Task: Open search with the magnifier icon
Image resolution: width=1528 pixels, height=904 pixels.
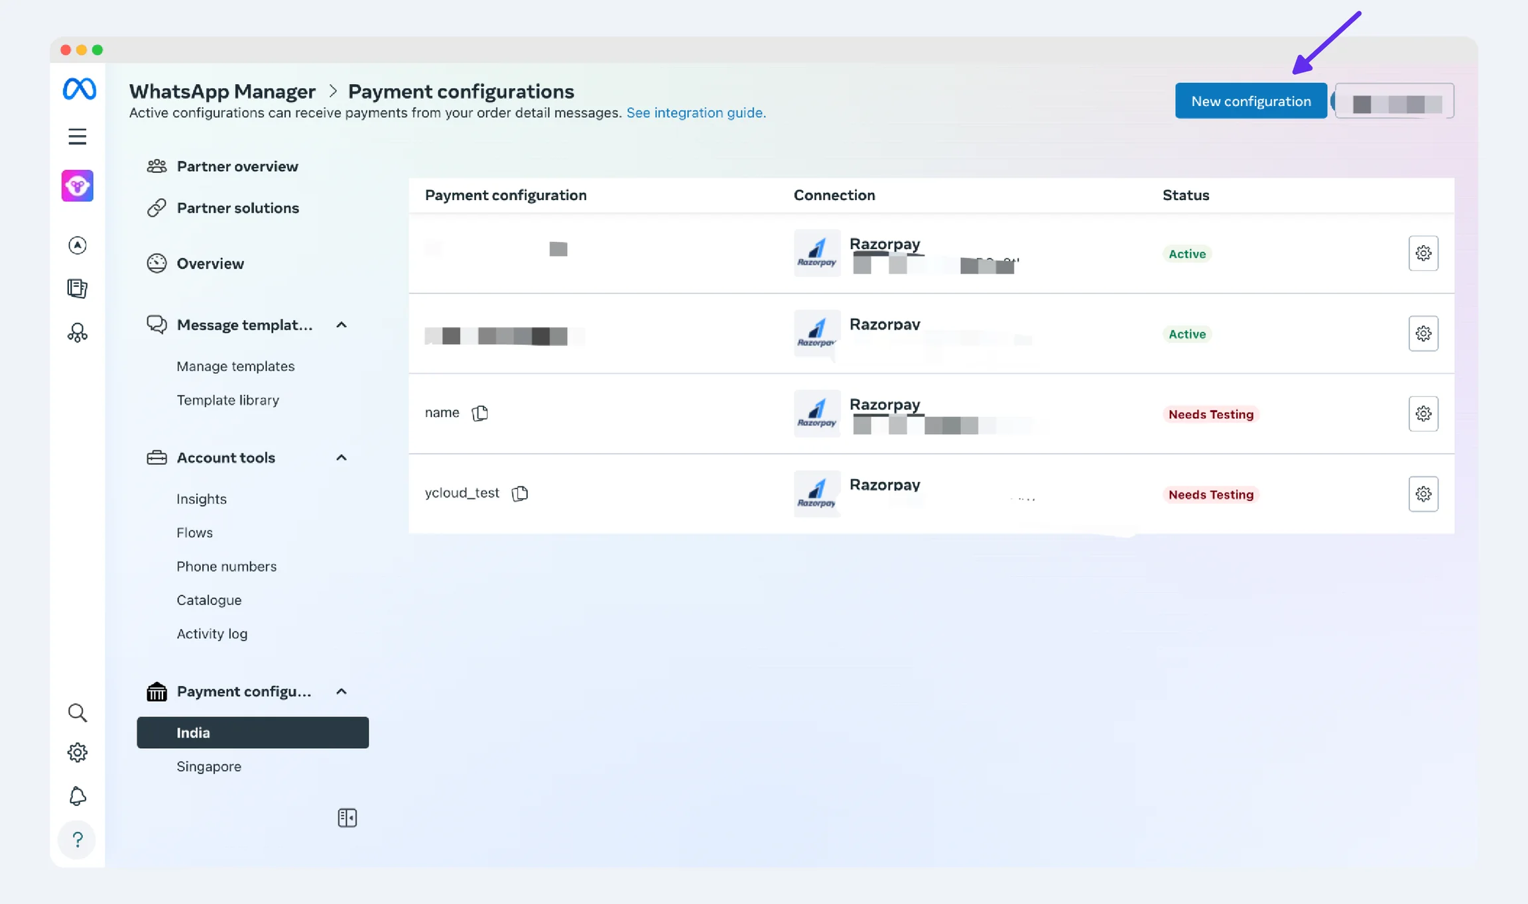Action: point(78,713)
